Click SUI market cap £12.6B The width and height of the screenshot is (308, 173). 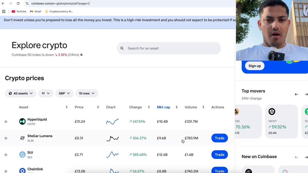[x=162, y=155]
